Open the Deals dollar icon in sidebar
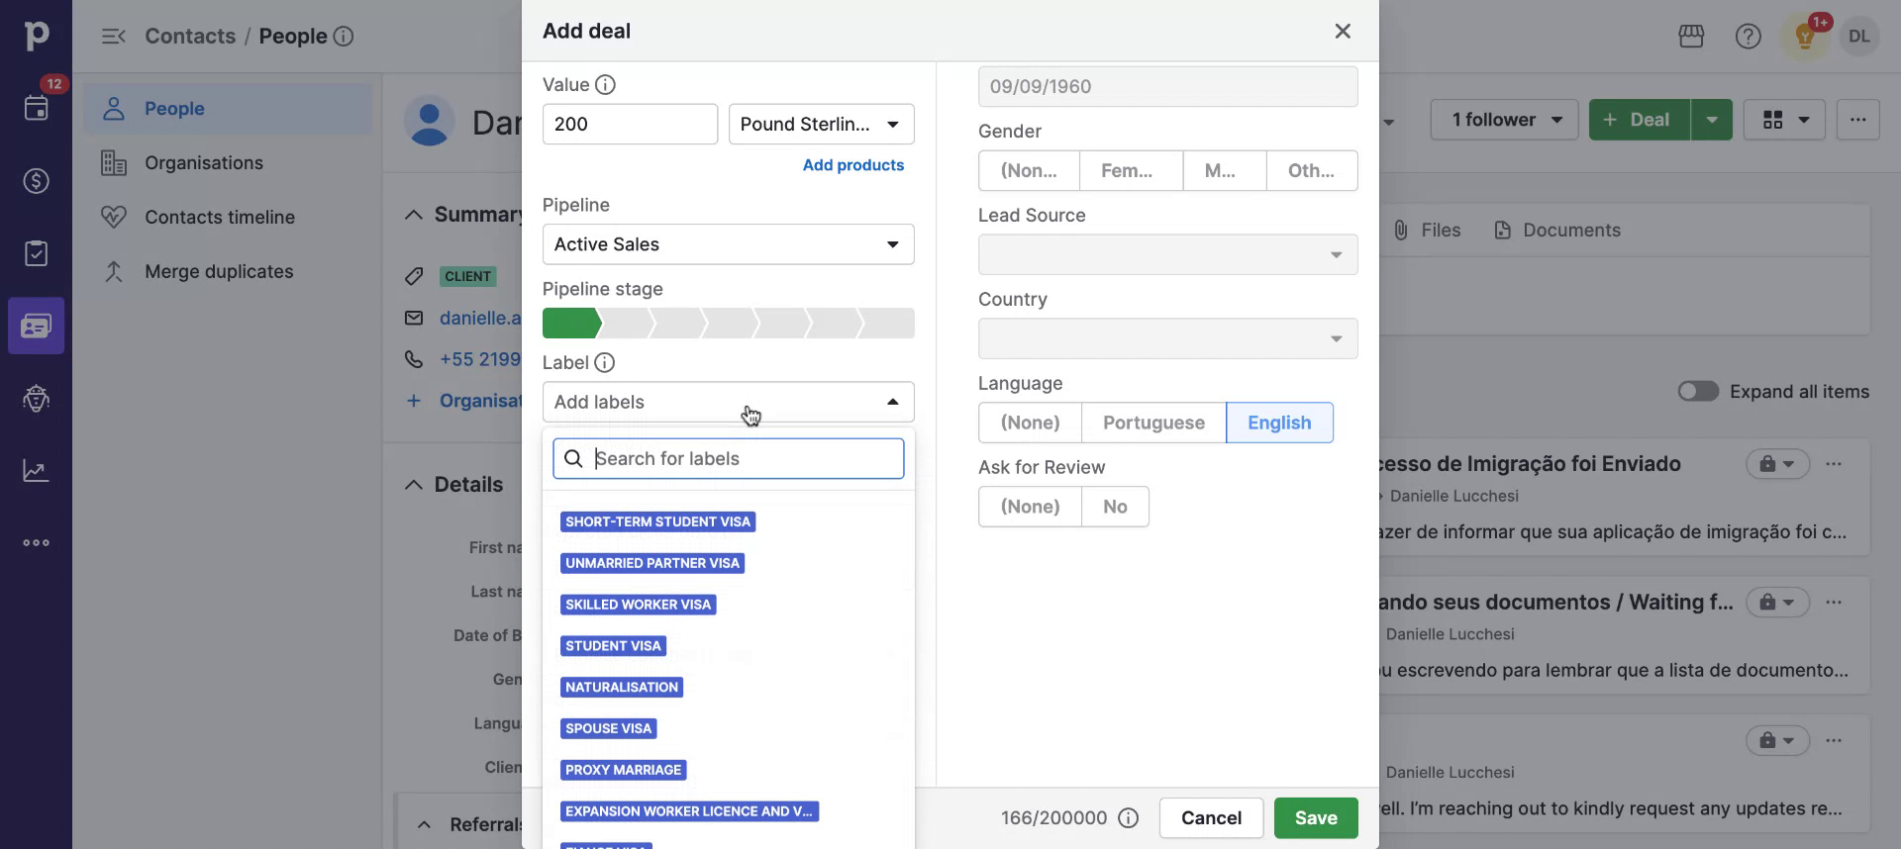 [36, 181]
